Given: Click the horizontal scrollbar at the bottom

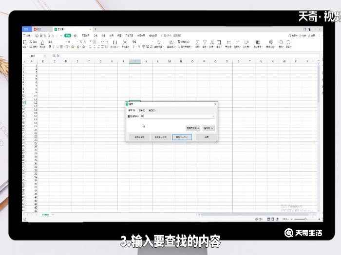Looking at the screenshot, I should (254, 215).
